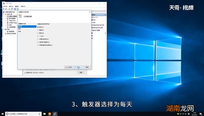Select the 计算机管理(本地) root node icon
This screenshot has width=204, height=116.
point(4,12)
